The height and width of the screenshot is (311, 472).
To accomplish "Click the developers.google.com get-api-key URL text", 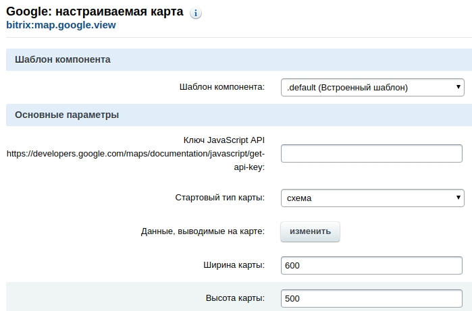I will pos(135,154).
